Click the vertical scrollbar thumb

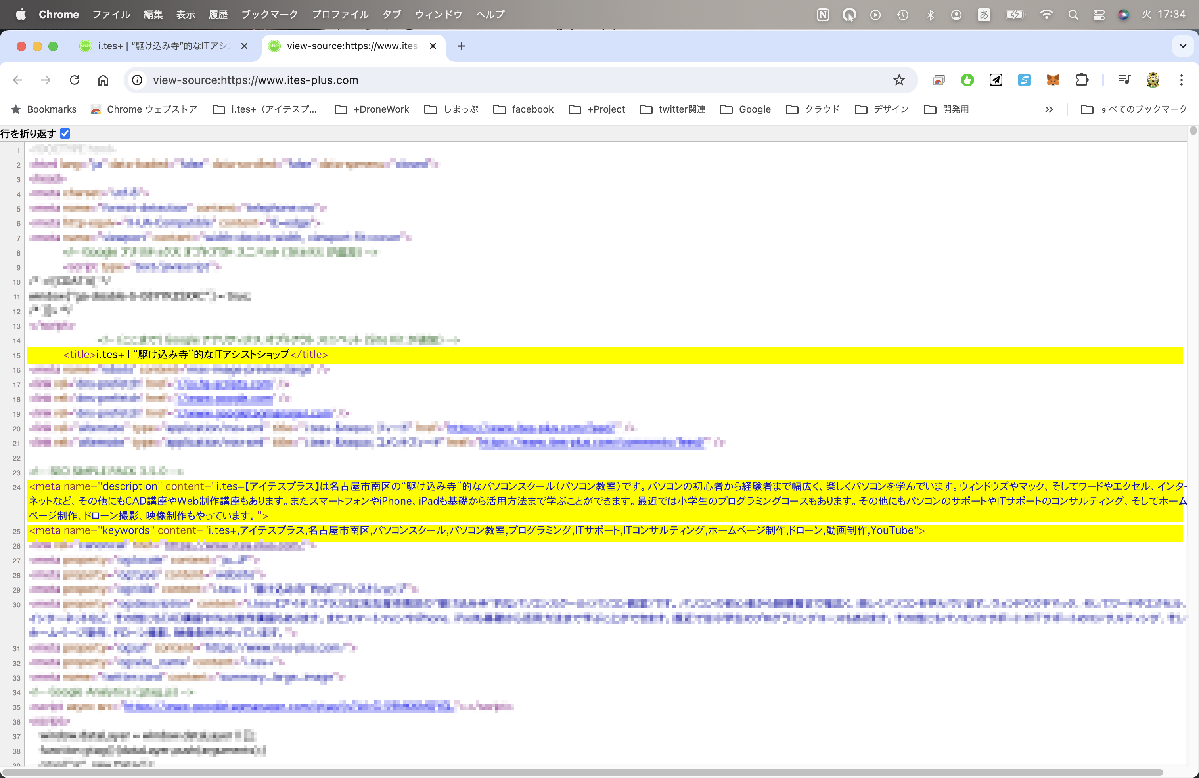pos(1193,131)
